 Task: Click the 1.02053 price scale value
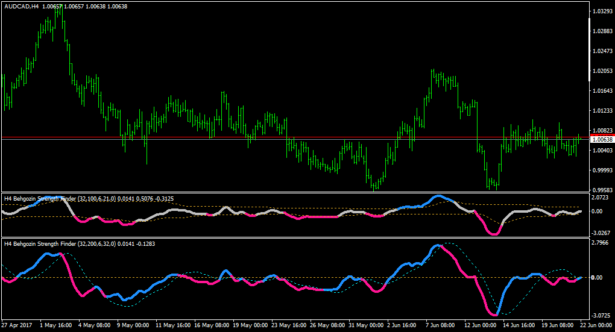pos(602,71)
